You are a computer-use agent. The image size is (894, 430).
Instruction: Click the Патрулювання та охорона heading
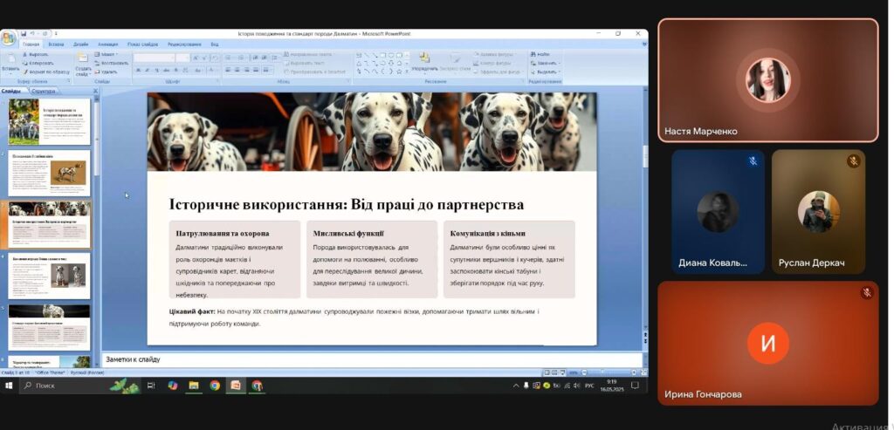(x=223, y=234)
